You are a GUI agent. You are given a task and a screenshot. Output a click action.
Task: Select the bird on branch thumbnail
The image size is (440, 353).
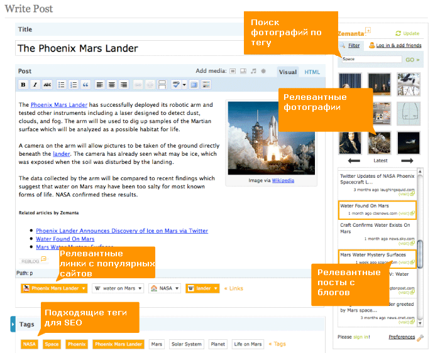tap(409, 84)
